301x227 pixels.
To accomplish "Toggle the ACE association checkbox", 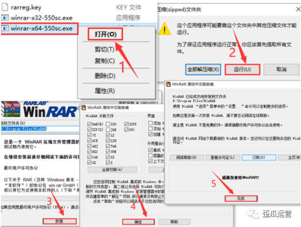I will [x=89, y=140].
